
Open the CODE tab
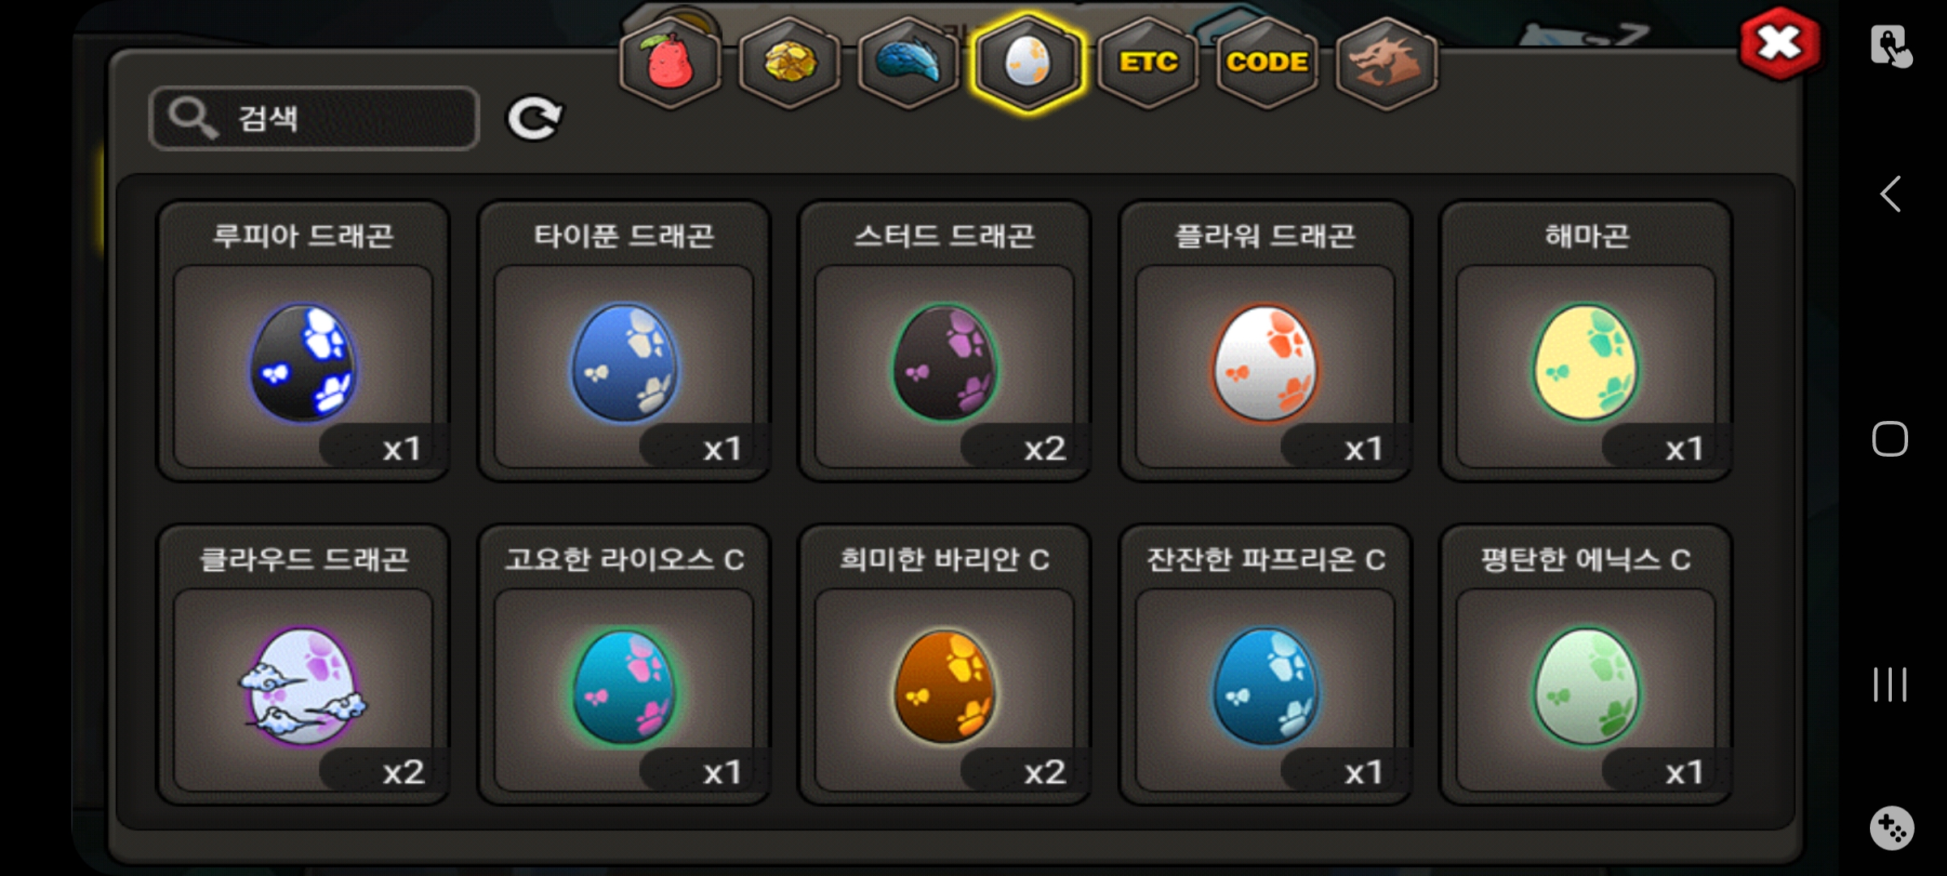[1267, 63]
